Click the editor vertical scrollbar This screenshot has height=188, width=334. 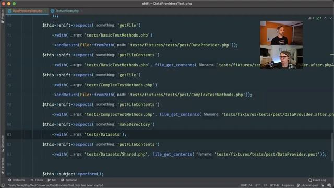coord(332,147)
